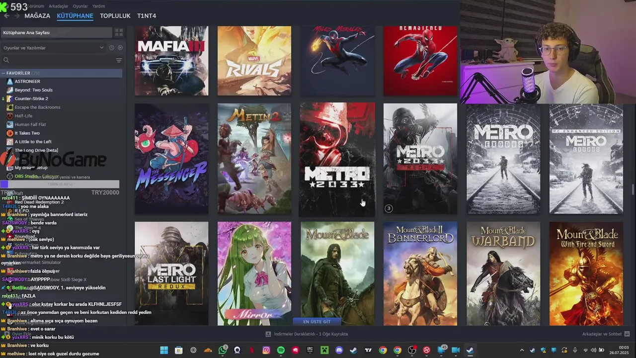
Task: Open the Marvel Rivals game cover
Action: [x=254, y=61]
